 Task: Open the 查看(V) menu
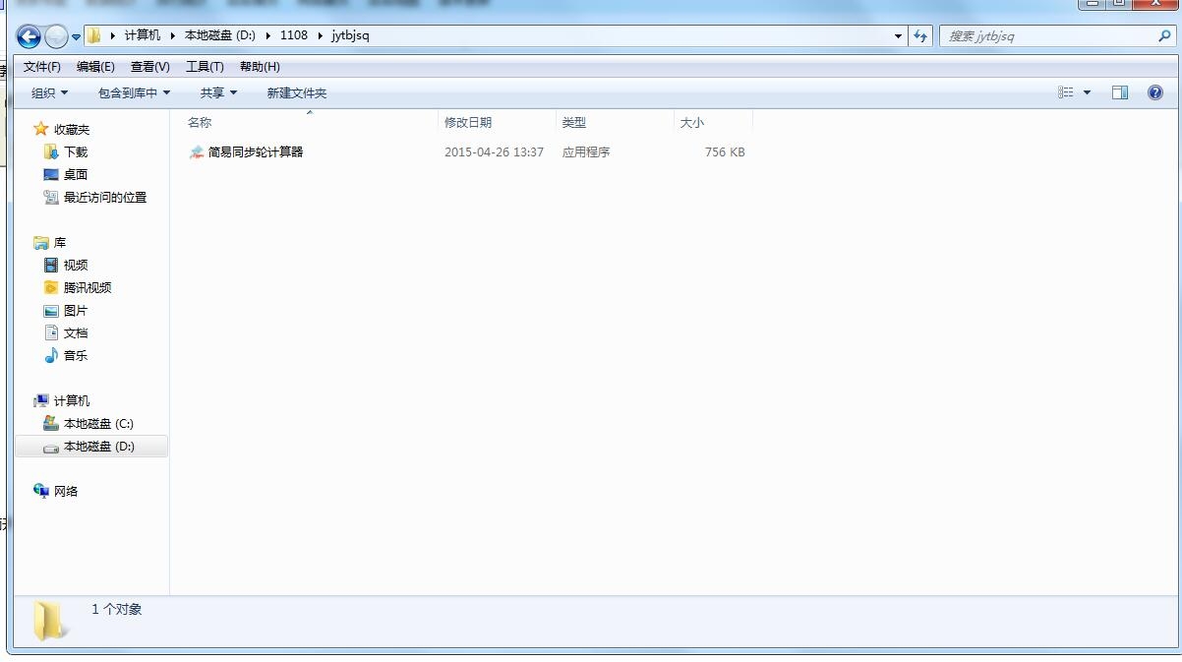point(150,67)
